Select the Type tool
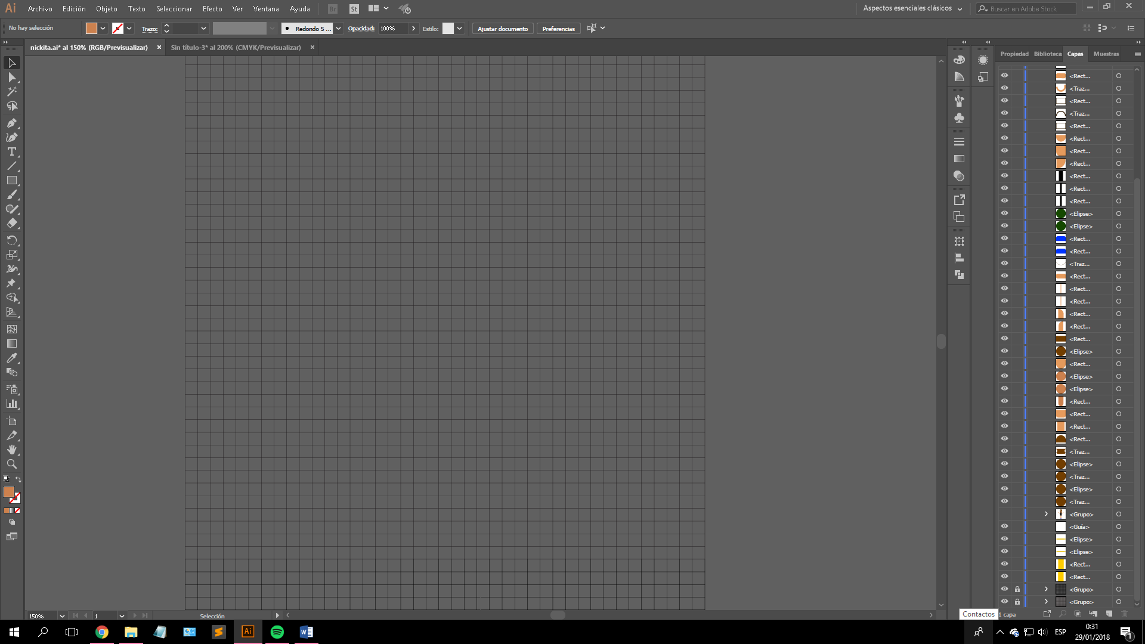The height and width of the screenshot is (644, 1145). [x=11, y=151]
